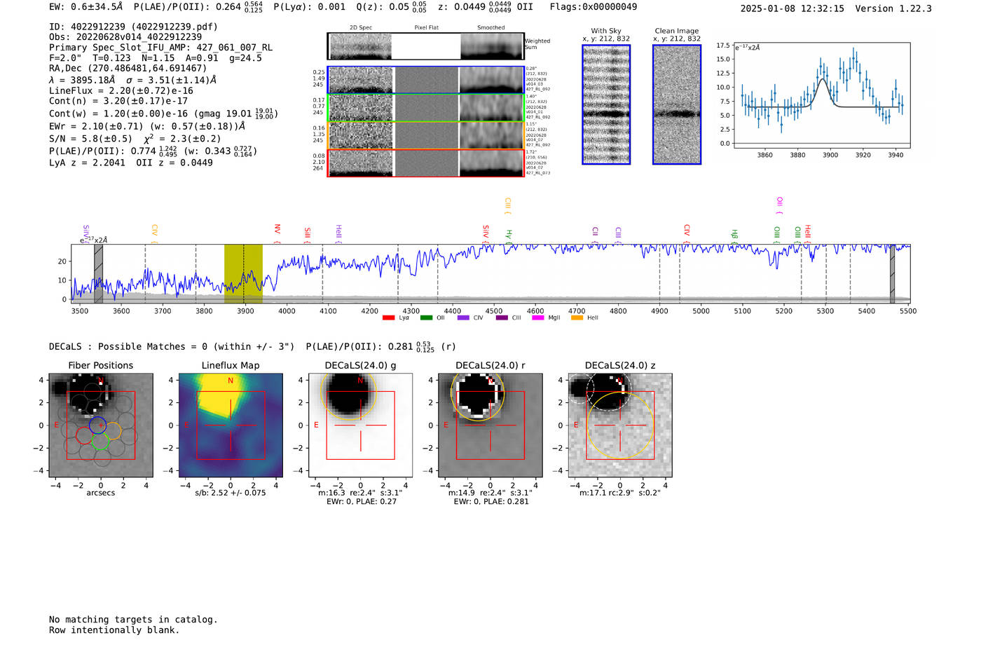Screen dimensions: 981x668
Task: Click the green Hβ line marker
Action: [734, 236]
